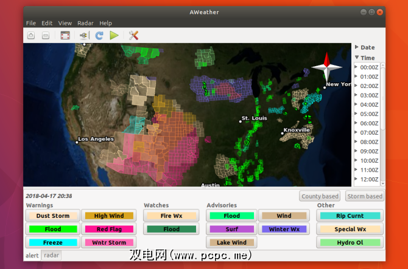The width and height of the screenshot is (408, 269).
Task: Click the zoom in toolbar icon
Action: pyautogui.click(x=31, y=35)
